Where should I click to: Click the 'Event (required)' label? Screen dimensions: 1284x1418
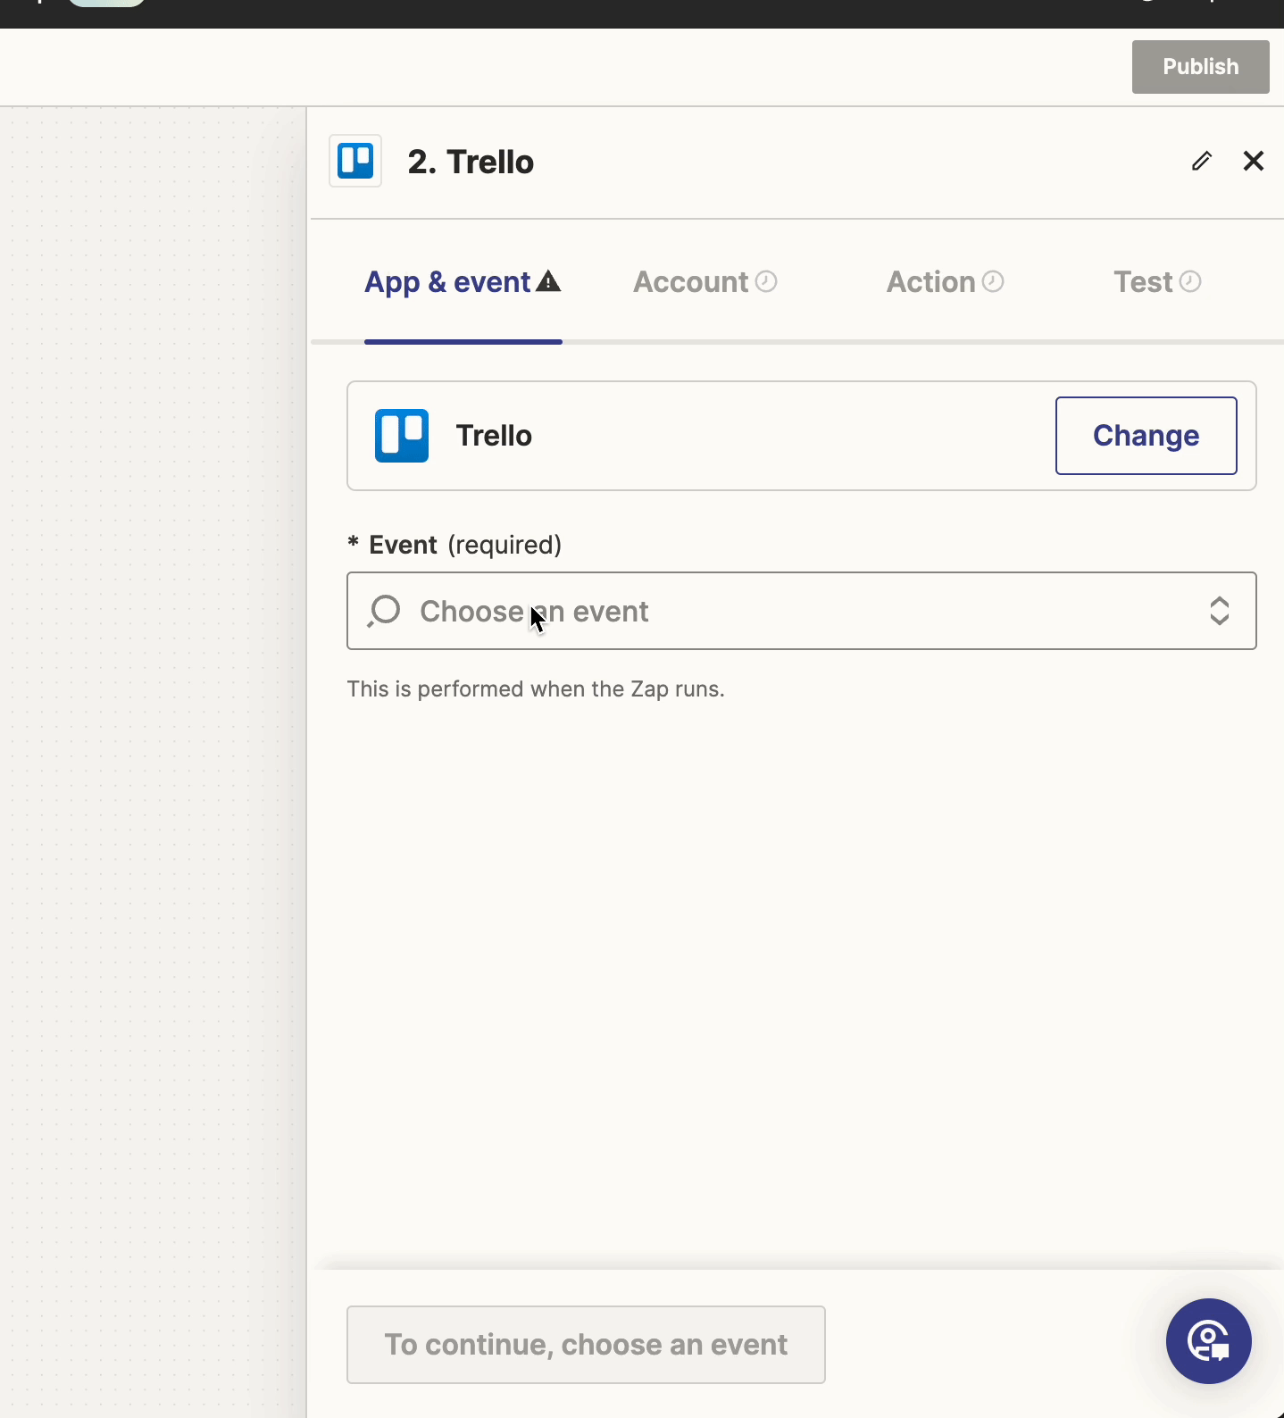pyautogui.click(x=454, y=545)
